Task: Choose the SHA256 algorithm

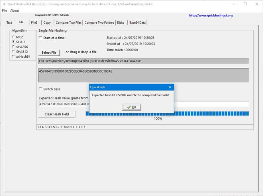Action: point(20,47)
